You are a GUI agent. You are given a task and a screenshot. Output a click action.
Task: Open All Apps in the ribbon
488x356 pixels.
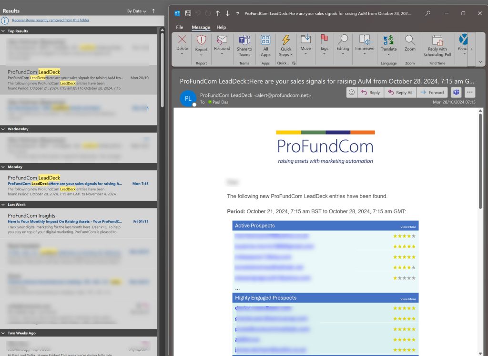[265, 41]
